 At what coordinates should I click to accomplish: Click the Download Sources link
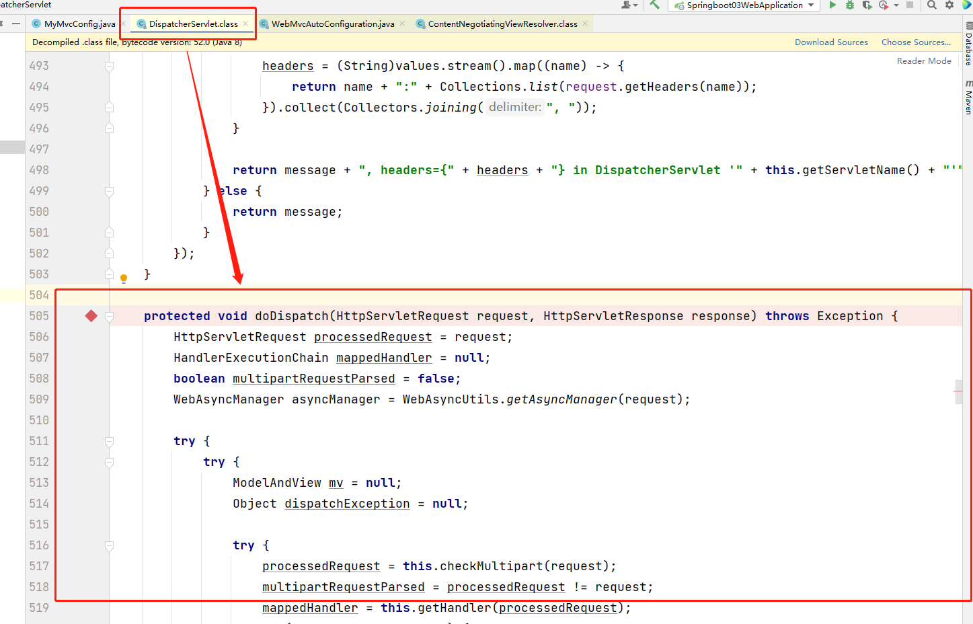click(831, 42)
